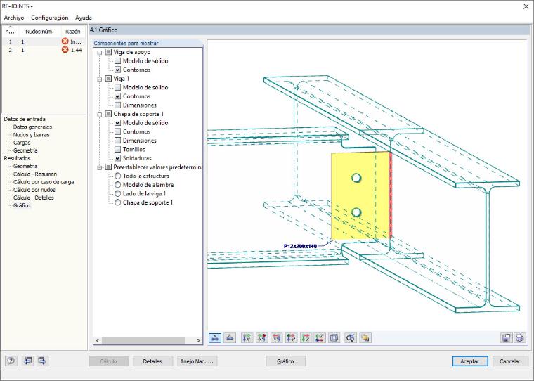Set view against Y direction icon
The image size is (534, 381).
[276, 337]
